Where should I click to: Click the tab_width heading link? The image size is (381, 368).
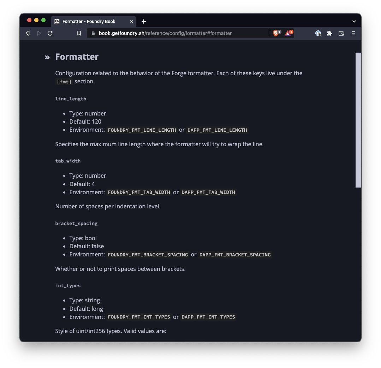tap(68, 161)
